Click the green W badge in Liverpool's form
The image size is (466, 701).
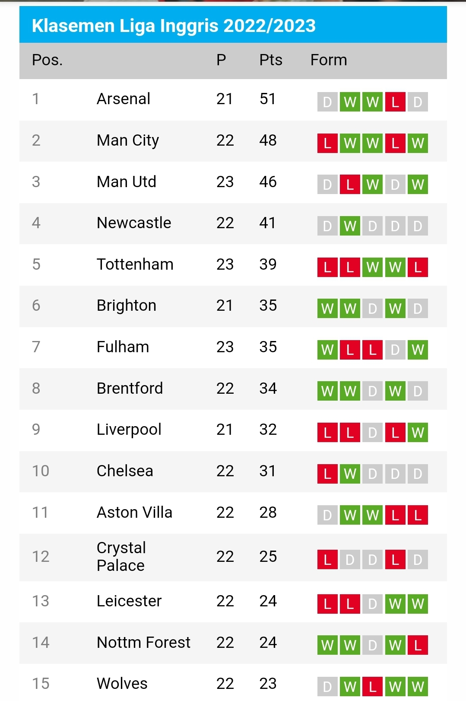pyautogui.click(x=417, y=432)
